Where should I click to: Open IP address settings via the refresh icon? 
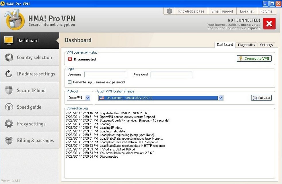pos(9,74)
